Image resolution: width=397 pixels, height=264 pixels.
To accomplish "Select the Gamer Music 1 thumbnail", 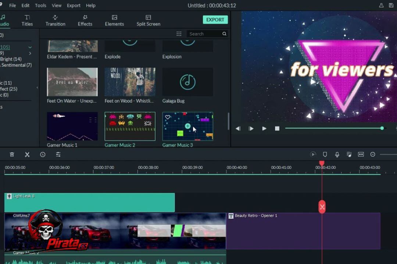I will (x=72, y=126).
